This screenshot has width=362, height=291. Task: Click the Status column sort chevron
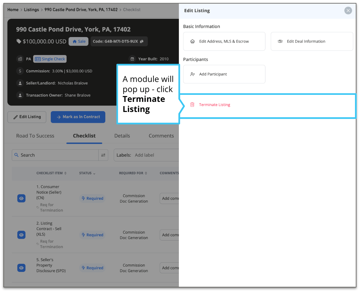coord(94,173)
